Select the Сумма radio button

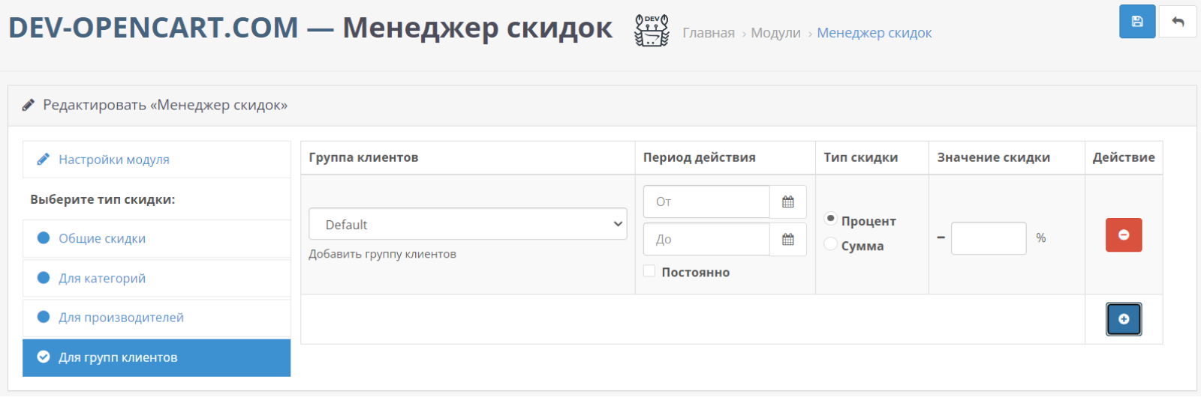(830, 243)
